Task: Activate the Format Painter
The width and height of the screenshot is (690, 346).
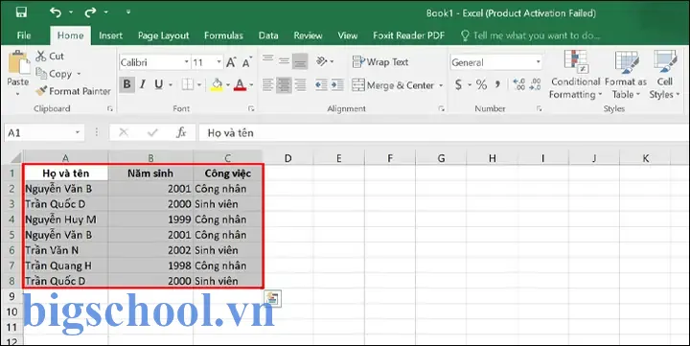Action: click(x=73, y=91)
